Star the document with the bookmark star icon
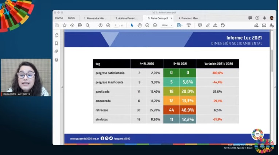 (65, 25)
